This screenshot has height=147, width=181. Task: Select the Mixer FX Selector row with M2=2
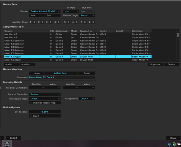[x=78, y=47]
